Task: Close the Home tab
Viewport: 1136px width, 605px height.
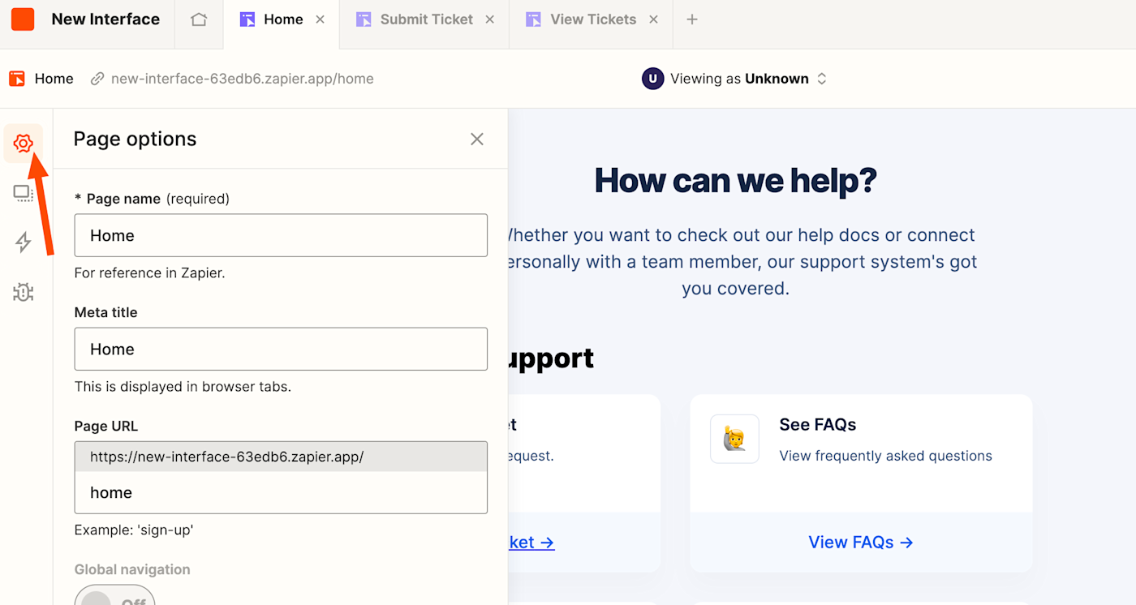Action: coord(321,19)
